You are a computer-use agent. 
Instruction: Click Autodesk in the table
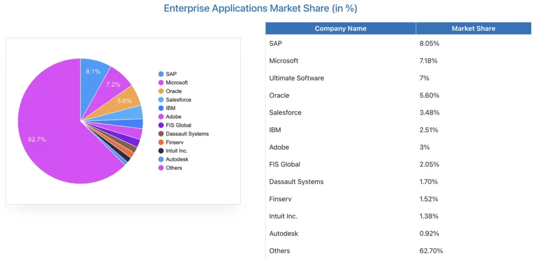284,233
